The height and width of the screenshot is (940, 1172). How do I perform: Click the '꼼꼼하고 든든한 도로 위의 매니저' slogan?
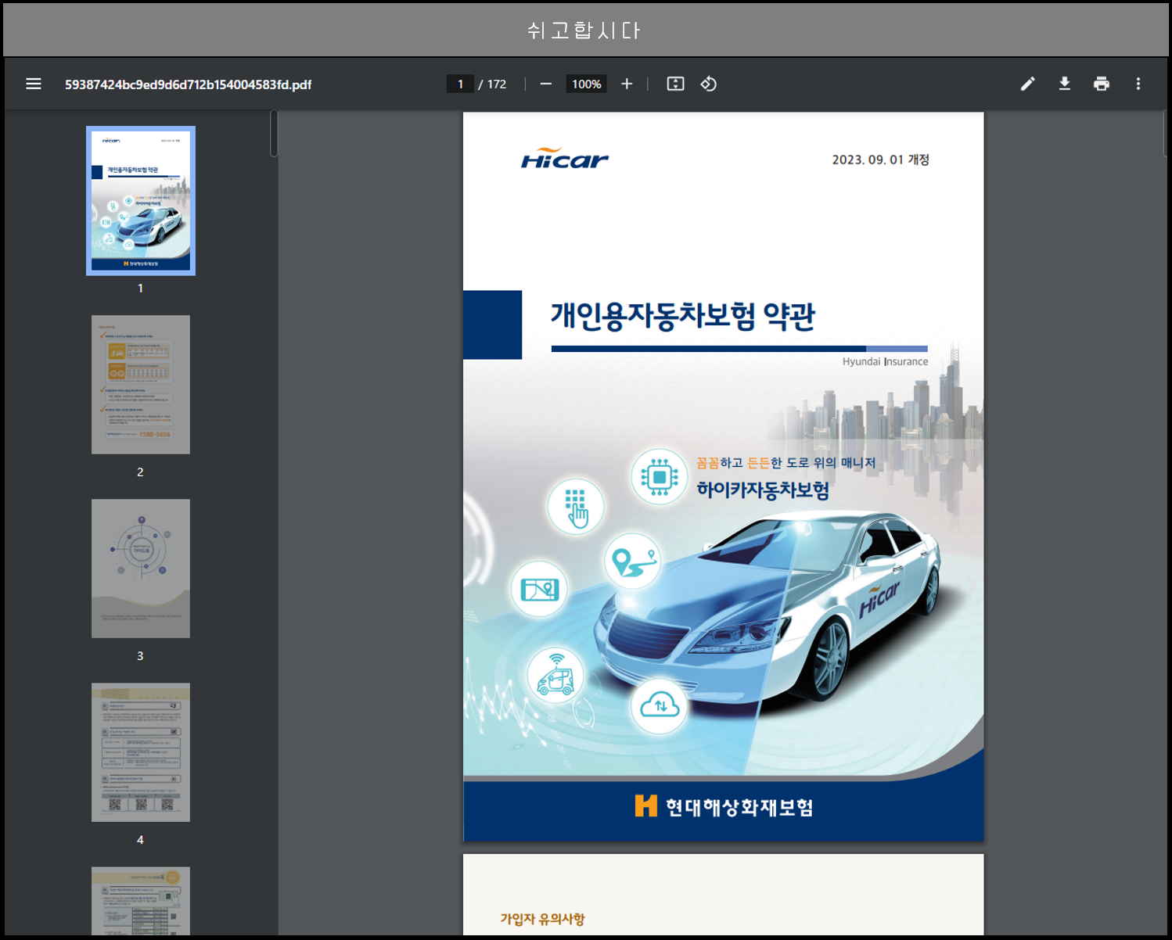[x=786, y=462]
